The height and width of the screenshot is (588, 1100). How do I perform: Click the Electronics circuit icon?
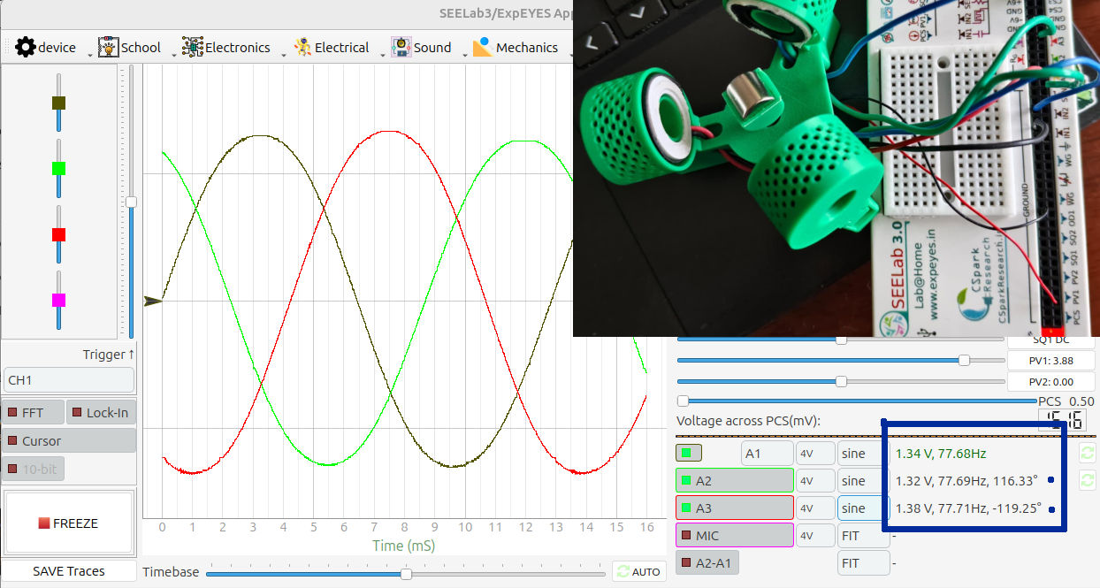(x=192, y=47)
